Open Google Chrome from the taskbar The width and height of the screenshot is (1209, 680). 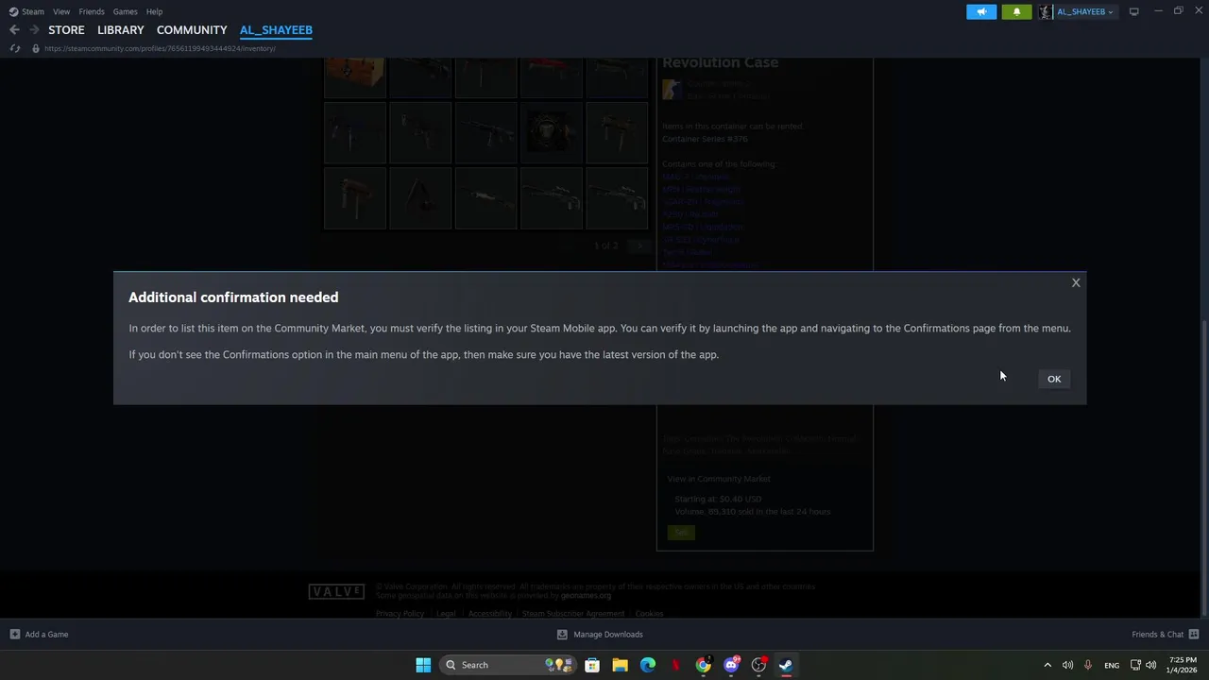click(x=704, y=665)
